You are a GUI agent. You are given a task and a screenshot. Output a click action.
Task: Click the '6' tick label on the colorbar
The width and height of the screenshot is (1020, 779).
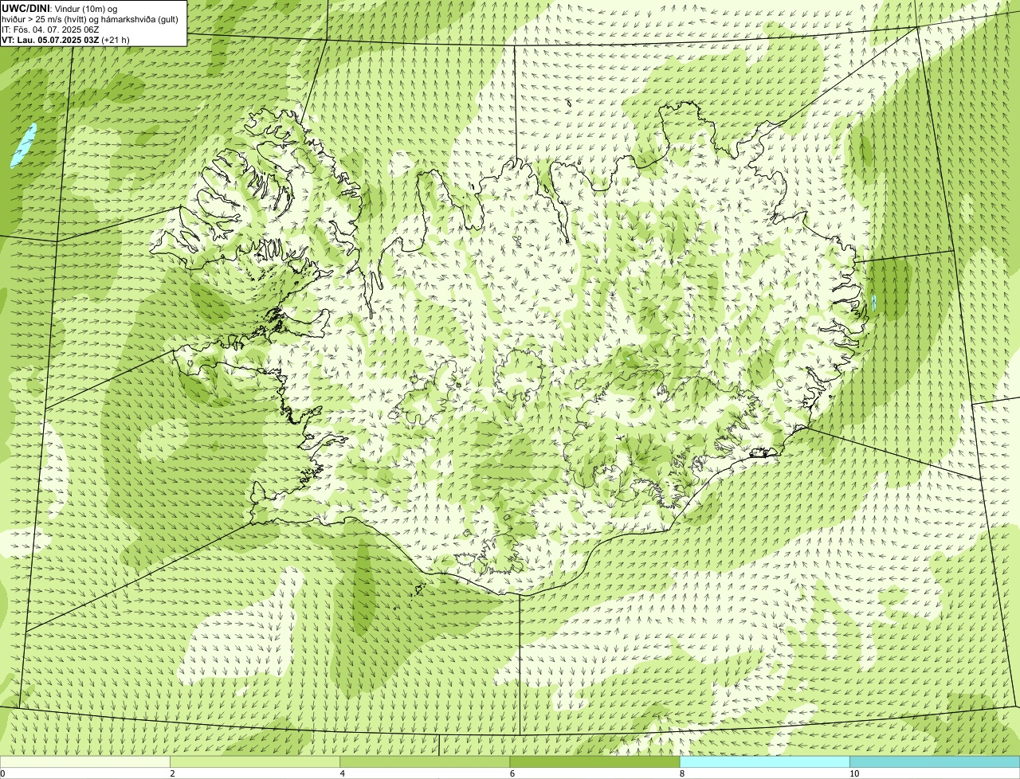(512, 773)
